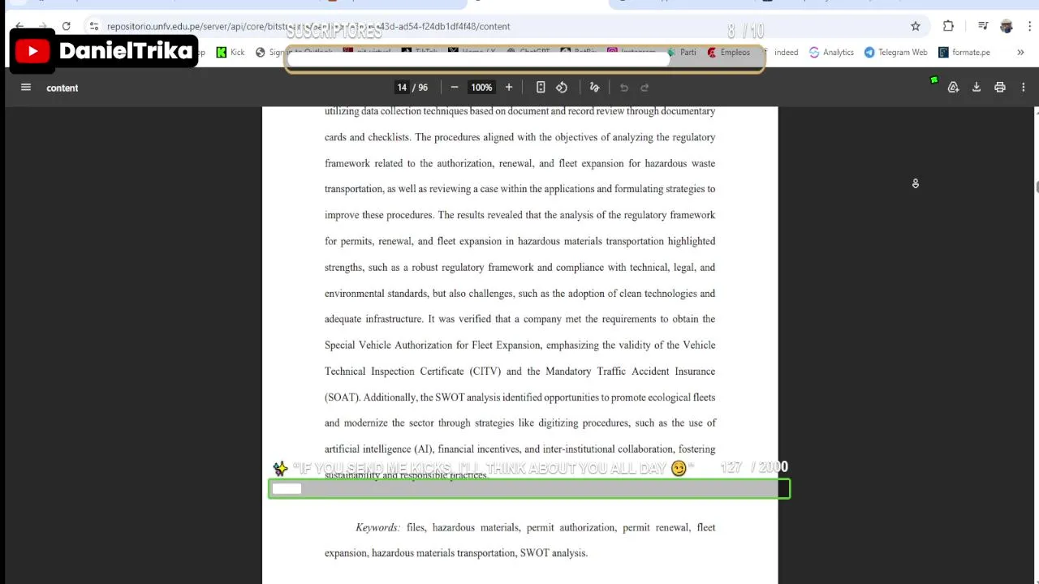Screen dimensions: 1039x584
Task: Open the draw annotation tool
Action: click(594, 88)
